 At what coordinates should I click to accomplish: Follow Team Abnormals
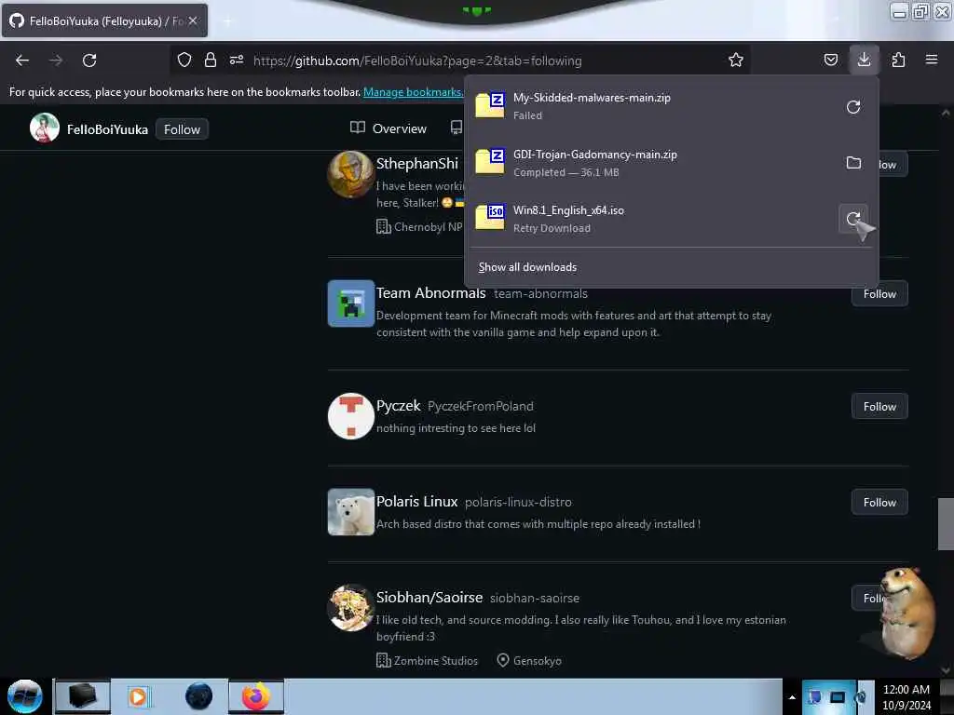(879, 293)
